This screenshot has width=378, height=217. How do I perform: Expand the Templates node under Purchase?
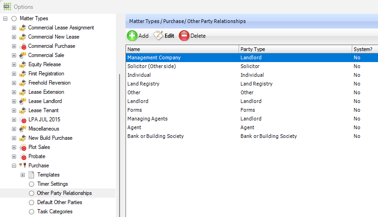click(x=23, y=175)
